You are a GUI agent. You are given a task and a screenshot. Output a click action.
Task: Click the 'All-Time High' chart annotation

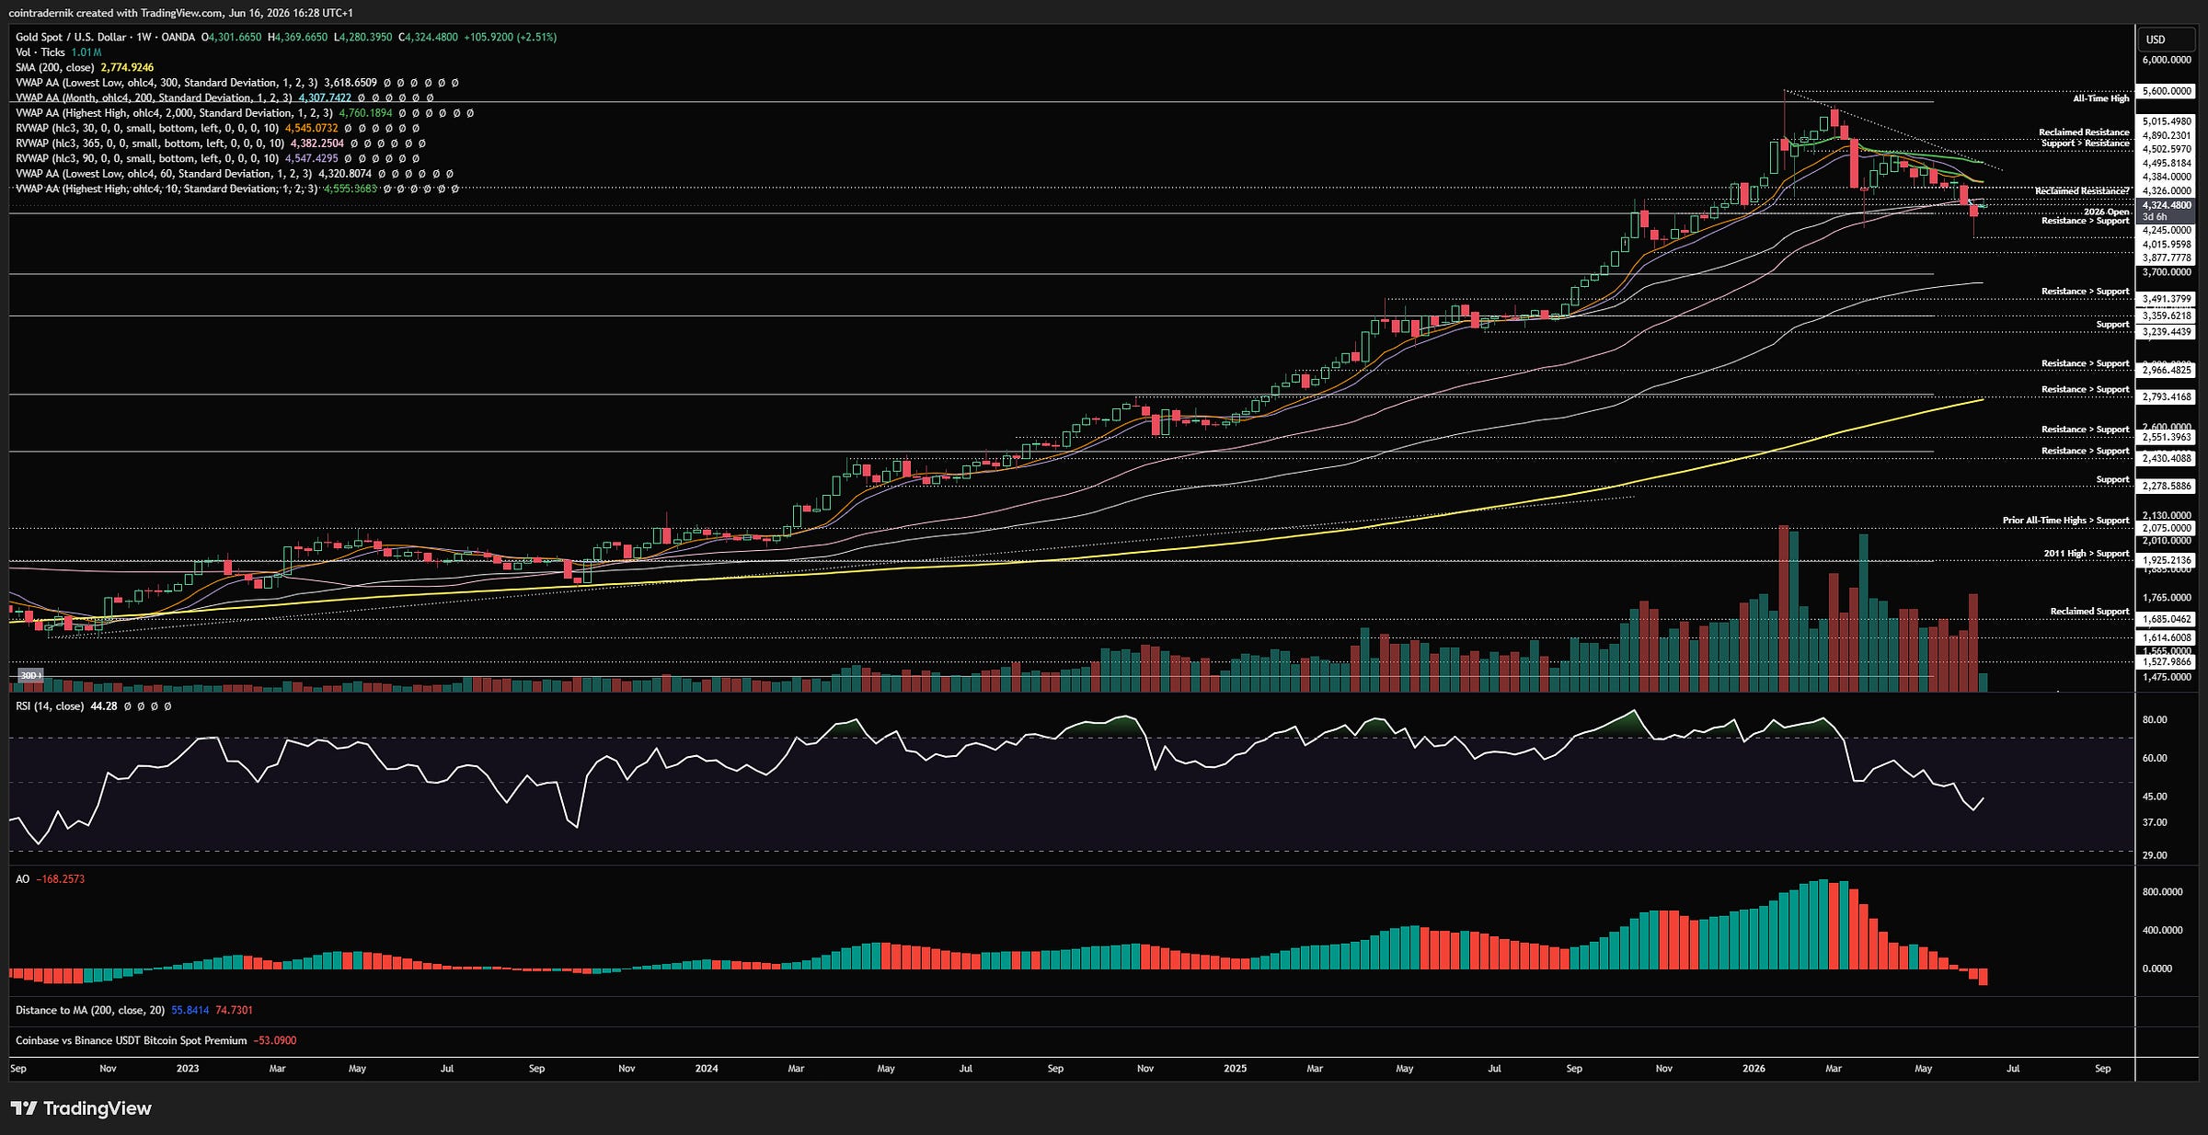point(2101,98)
